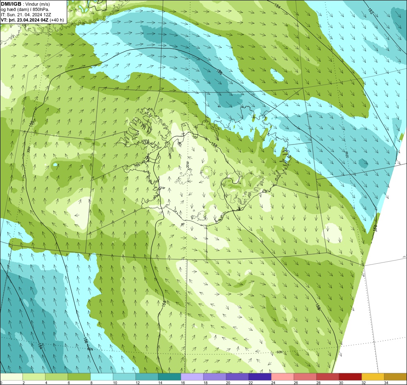Click the '20W' longitude label
This screenshot has width=407, height=385.
(187, 164)
